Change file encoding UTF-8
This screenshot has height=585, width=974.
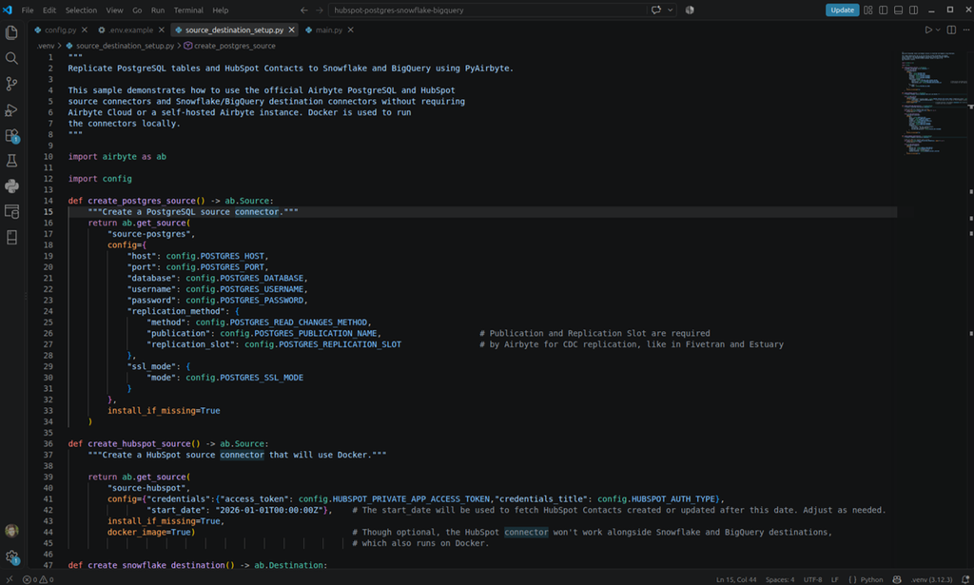click(x=812, y=579)
